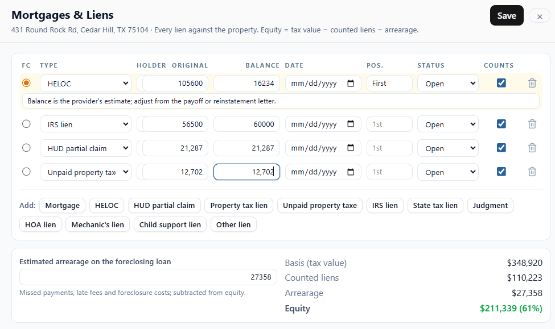
Task: Mark Unpaid property taxes as foreclosing
Action: coord(26,172)
